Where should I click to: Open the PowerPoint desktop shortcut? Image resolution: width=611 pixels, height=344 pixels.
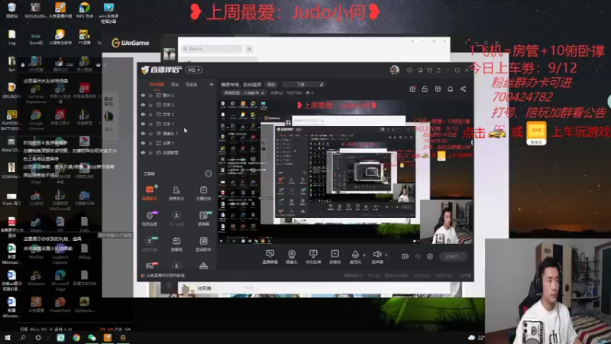click(x=60, y=304)
